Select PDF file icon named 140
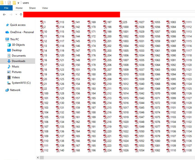This screenshot has height=160, width=195. pos(58,150)
